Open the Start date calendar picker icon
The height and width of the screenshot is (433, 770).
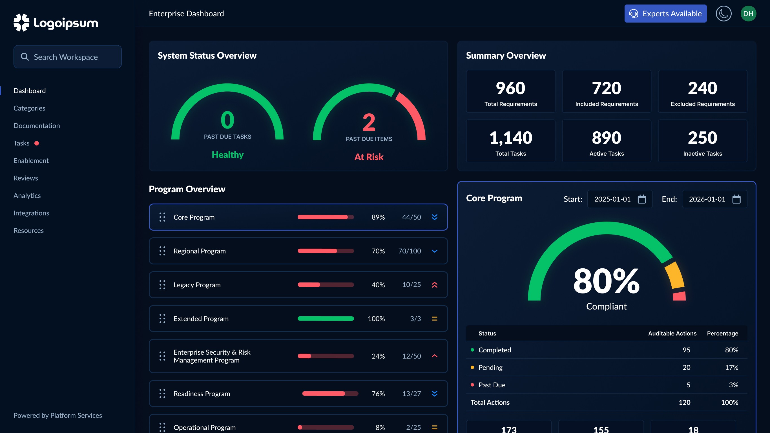[642, 199]
